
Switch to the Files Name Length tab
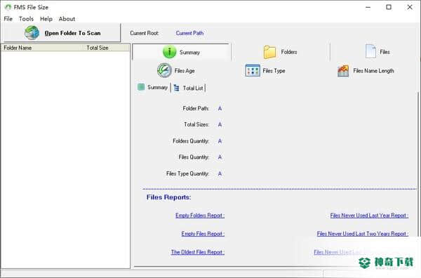tap(366, 71)
